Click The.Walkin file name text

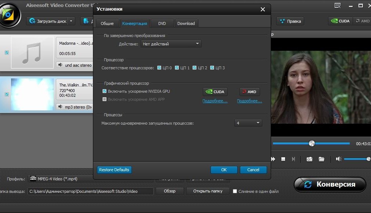click(x=76, y=85)
